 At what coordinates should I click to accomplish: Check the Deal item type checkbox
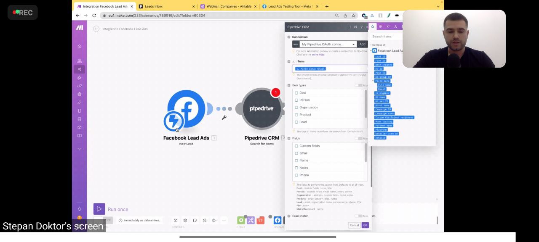click(x=296, y=93)
